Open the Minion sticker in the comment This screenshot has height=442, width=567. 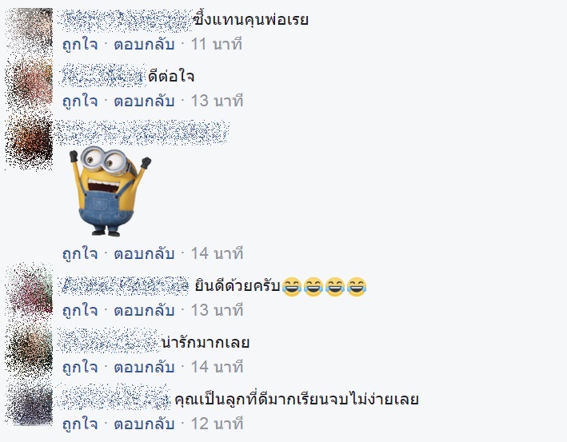[110, 191]
